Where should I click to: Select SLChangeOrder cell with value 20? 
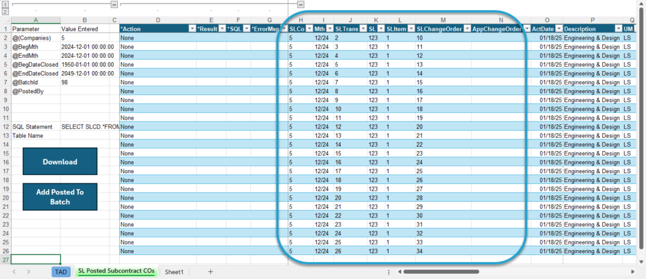pyautogui.click(x=443, y=127)
